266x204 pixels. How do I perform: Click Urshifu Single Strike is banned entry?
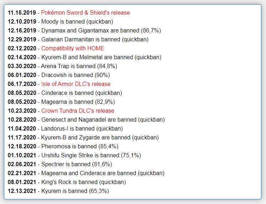75,155
